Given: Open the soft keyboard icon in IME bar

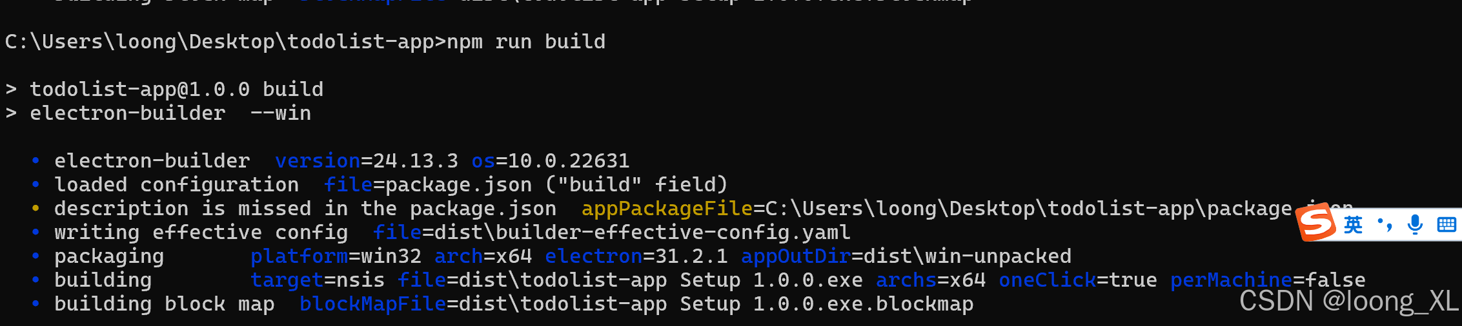Looking at the screenshot, I should [x=1446, y=225].
